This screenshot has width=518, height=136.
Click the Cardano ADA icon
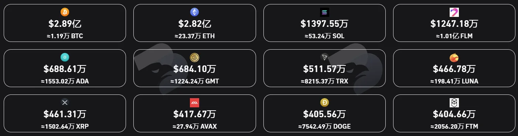[65, 57]
